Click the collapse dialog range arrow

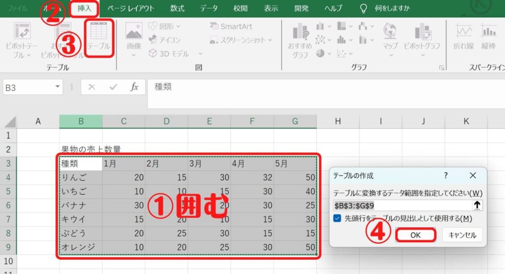click(x=477, y=205)
